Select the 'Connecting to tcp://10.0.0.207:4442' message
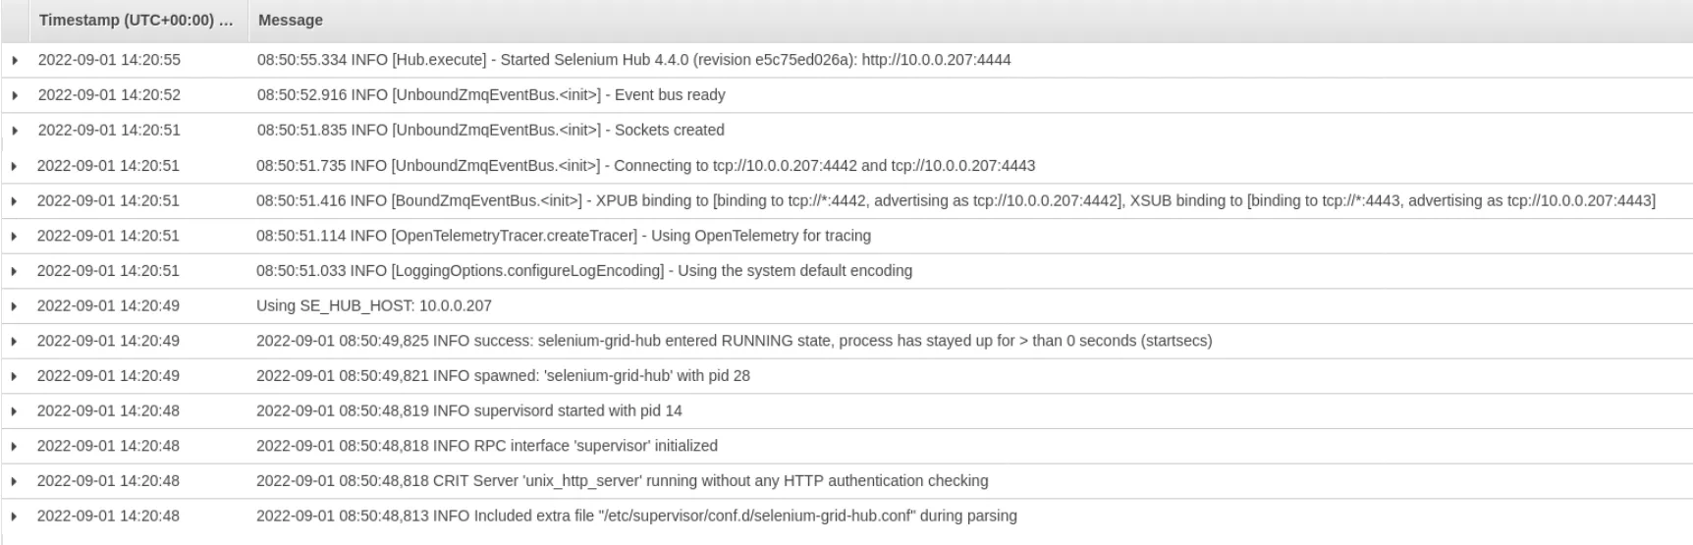This screenshot has width=1693, height=545. (x=646, y=166)
